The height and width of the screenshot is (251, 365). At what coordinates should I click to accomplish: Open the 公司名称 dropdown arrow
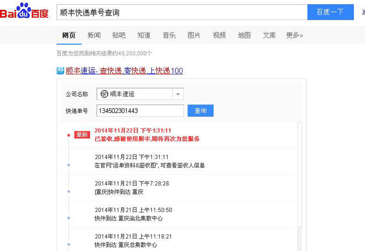point(178,94)
